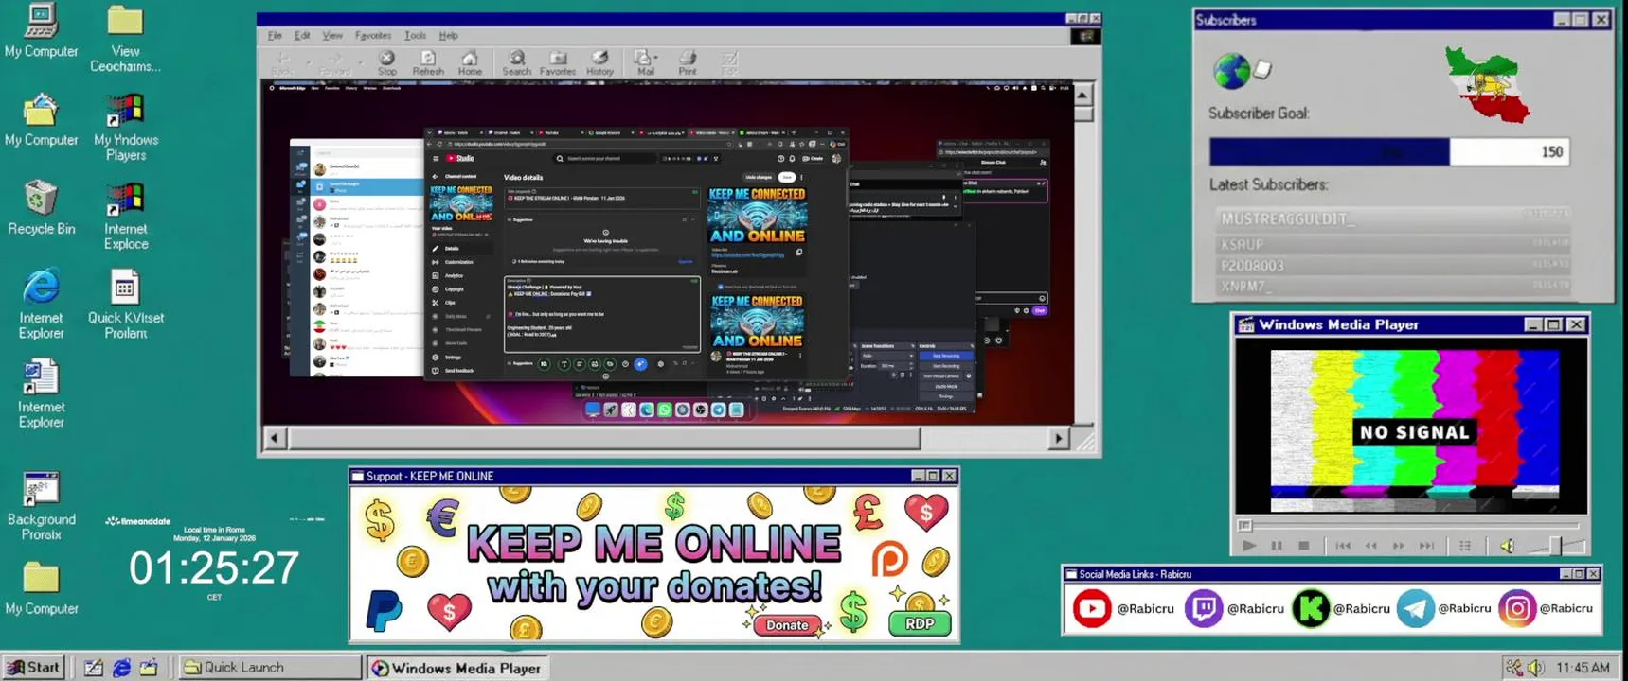1628x681 pixels.
Task: Click the Telegram @Rabicru social icon
Action: click(x=1415, y=608)
